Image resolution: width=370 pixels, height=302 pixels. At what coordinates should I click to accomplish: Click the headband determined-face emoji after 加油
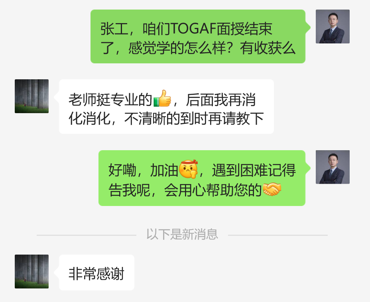[x=188, y=169]
